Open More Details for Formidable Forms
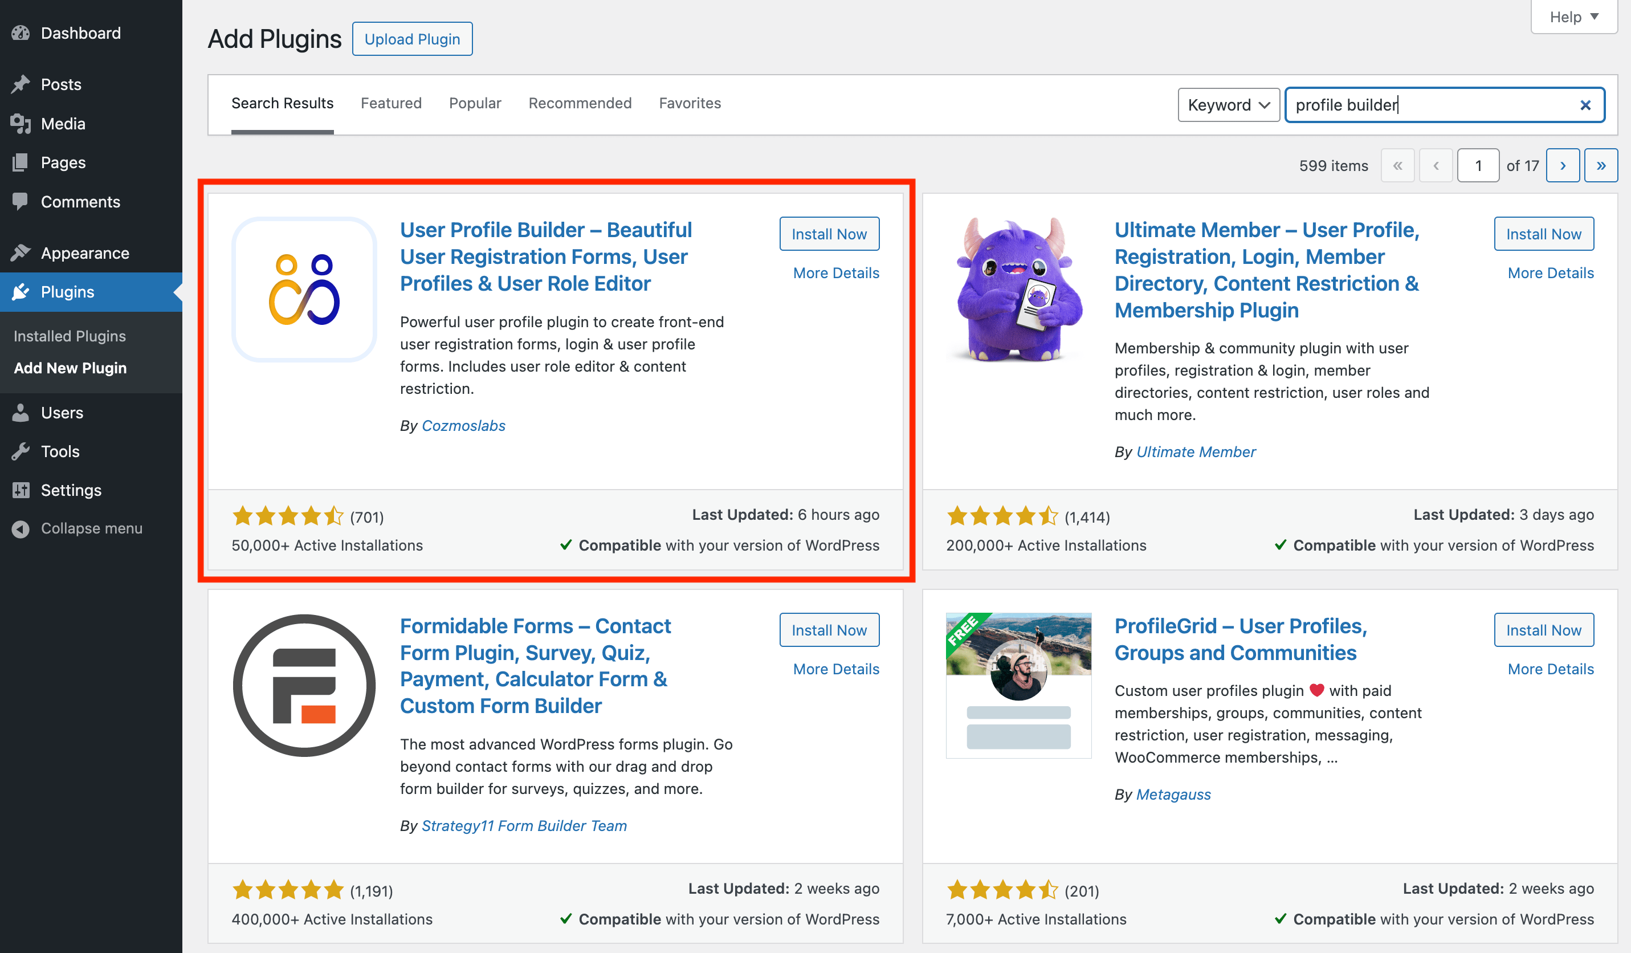 point(836,669)
